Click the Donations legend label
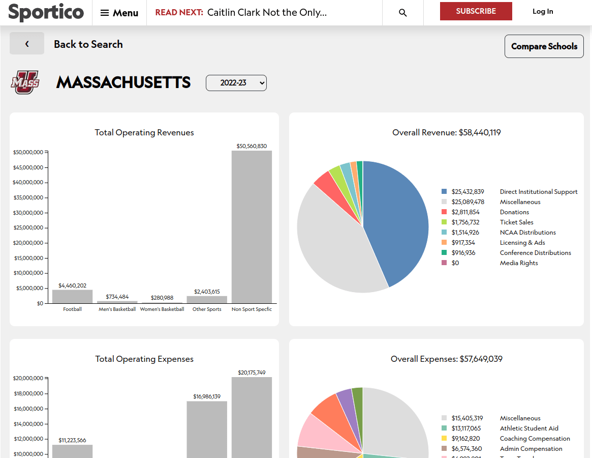This screenshot has height=458, width=592. pyautogui.click(x=514, y=212)
